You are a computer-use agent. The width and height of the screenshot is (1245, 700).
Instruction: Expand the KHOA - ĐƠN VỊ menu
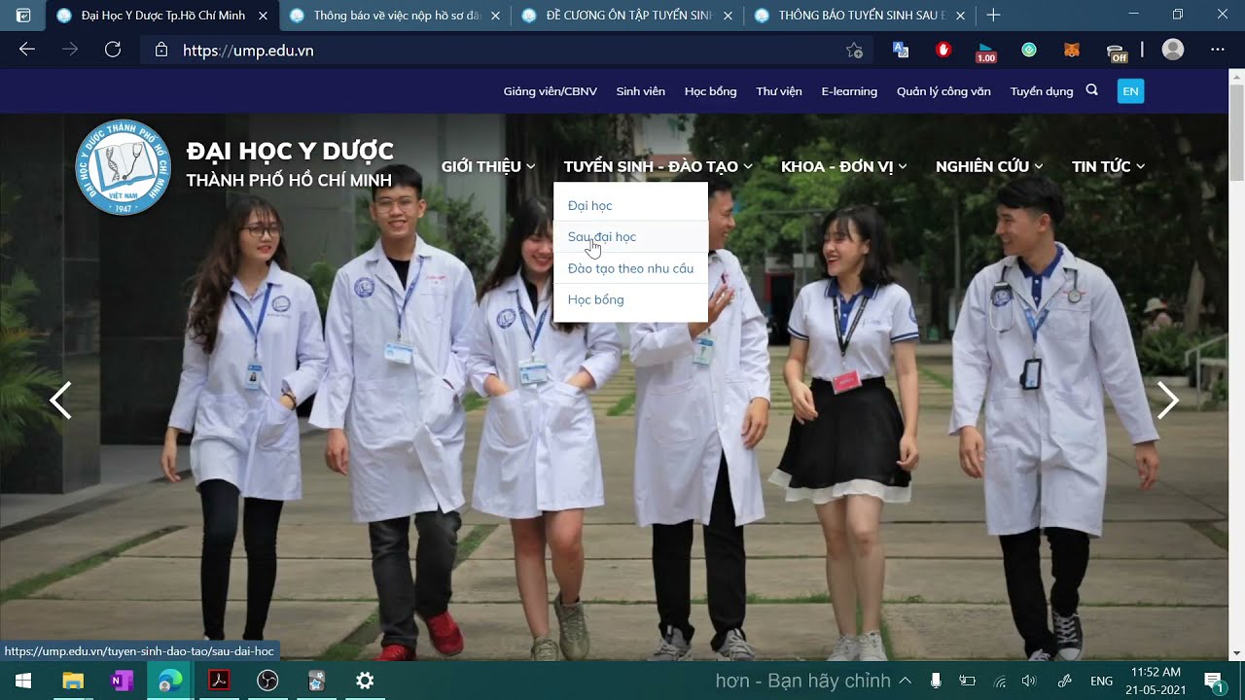pyautogui.click(x=844, y=166)
